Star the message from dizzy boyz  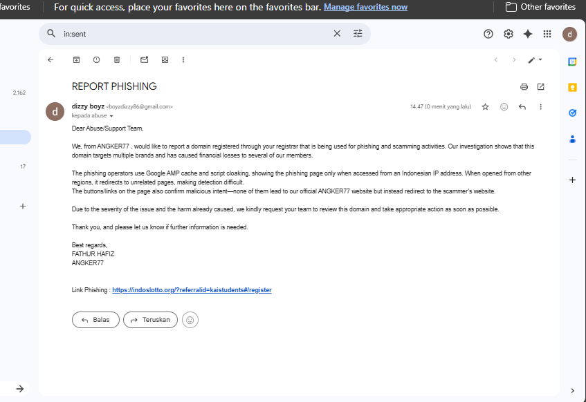click(485, 107)
